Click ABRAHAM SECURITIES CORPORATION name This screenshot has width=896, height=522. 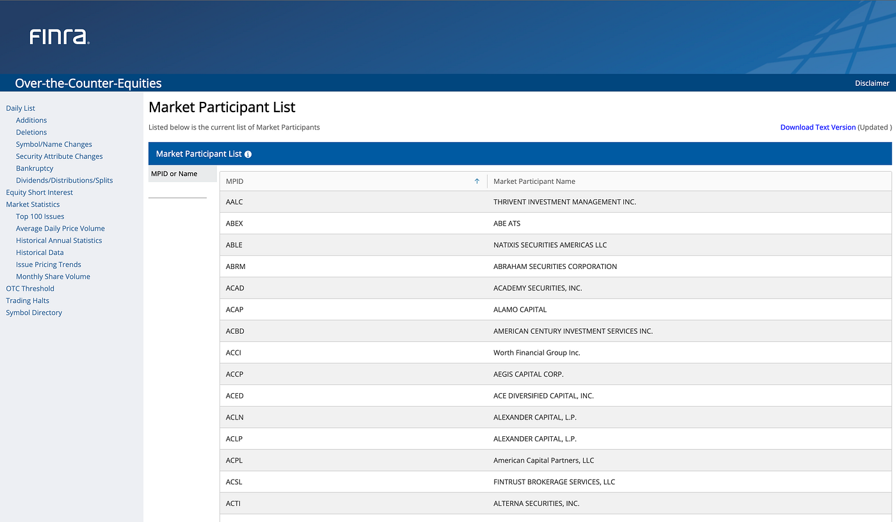point(555,266)
